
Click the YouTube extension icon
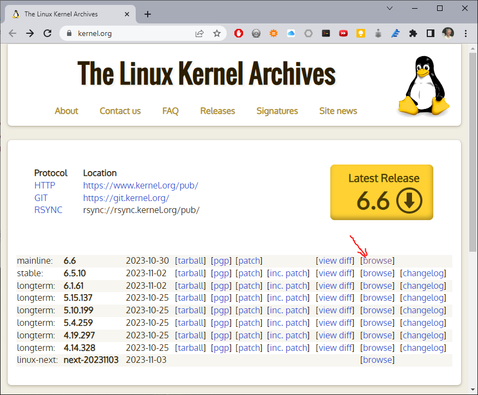pos(343,33)
